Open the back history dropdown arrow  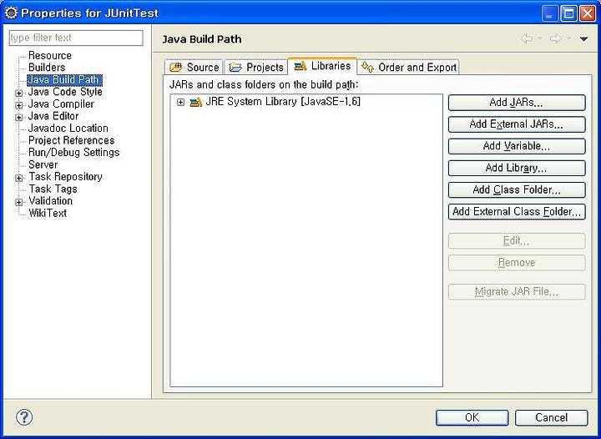point(540,38)
